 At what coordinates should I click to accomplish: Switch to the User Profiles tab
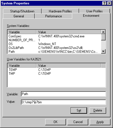click(x=95, y=11)
